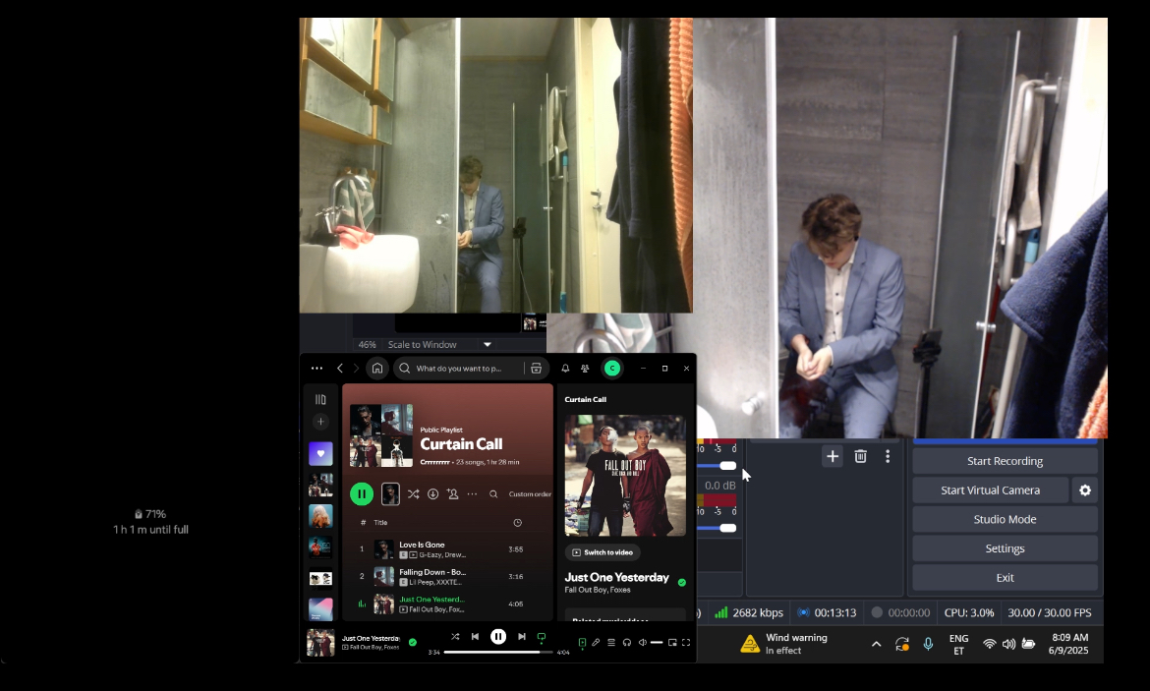Open the OBS Settings button
Screen dimensions: 1150x691
[x=1005, y=548]
